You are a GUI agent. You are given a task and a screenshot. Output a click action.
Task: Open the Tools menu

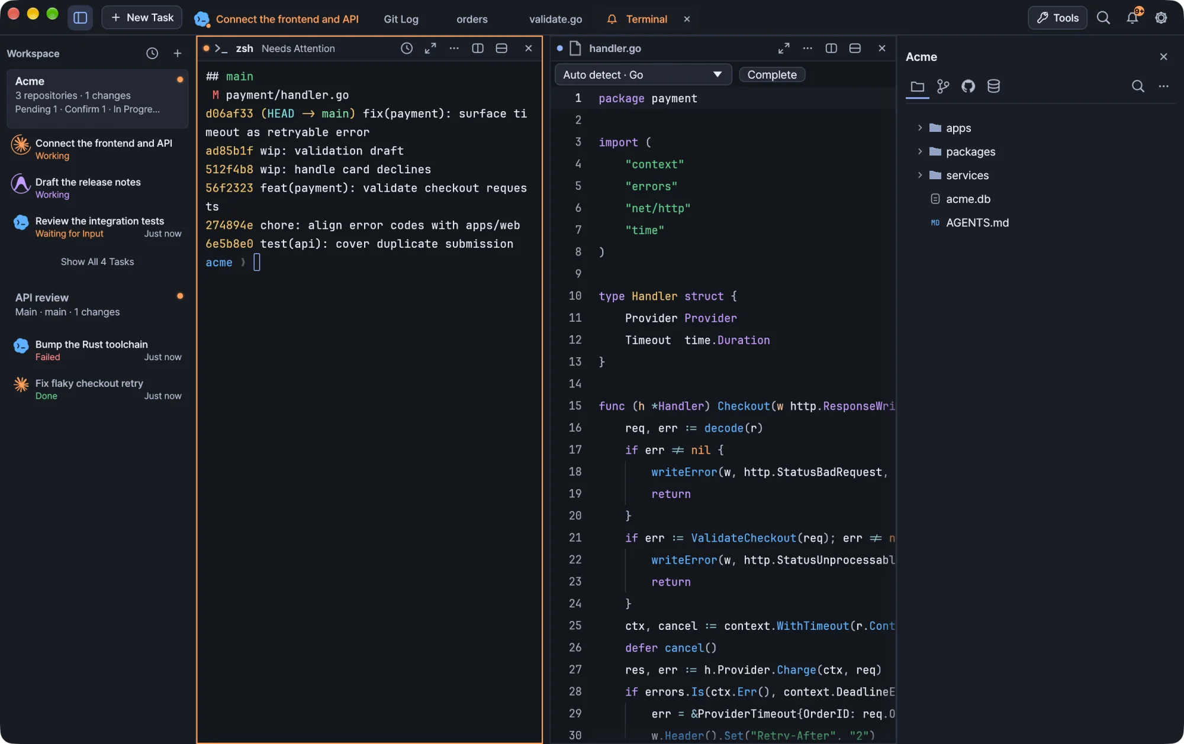point(1057,18)
